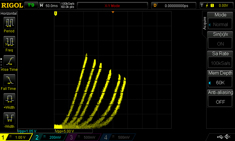Select the Freq measurement icon

tap(9, 42)
